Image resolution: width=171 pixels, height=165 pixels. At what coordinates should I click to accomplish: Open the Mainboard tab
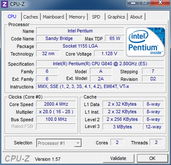click(53, 17)
